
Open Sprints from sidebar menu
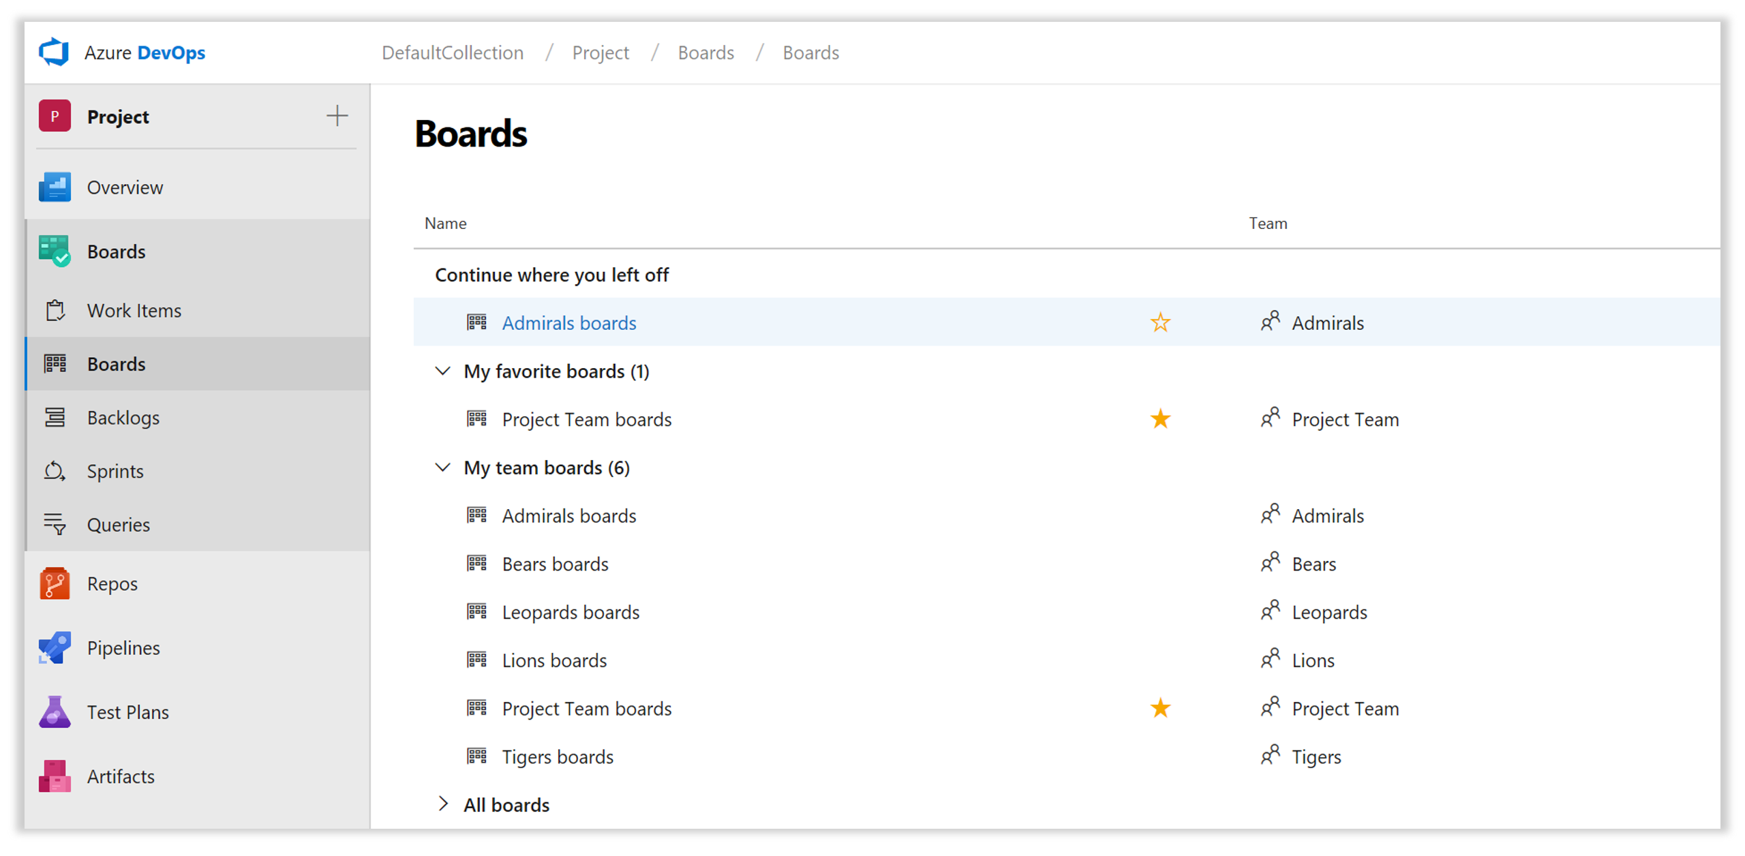(115, 471)
